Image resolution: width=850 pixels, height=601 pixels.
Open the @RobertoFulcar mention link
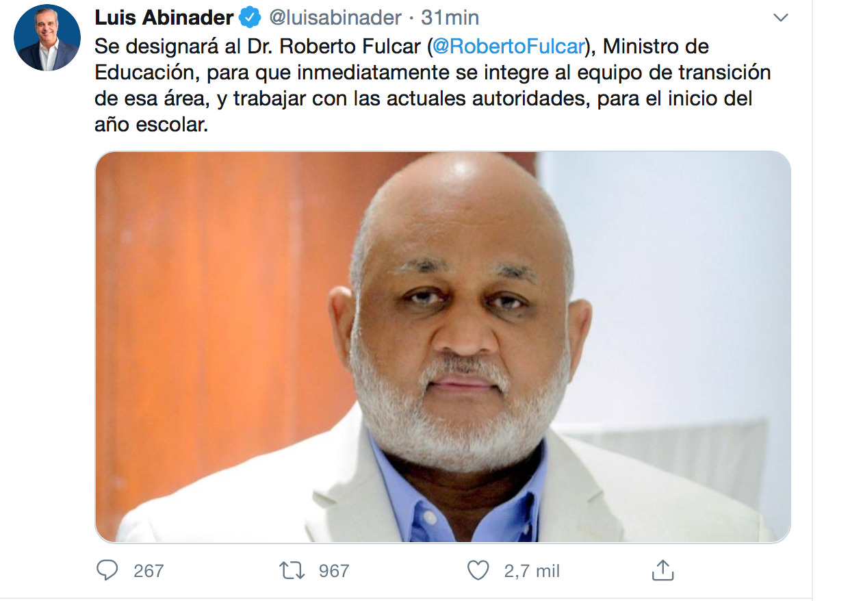(x=508, y=47)
